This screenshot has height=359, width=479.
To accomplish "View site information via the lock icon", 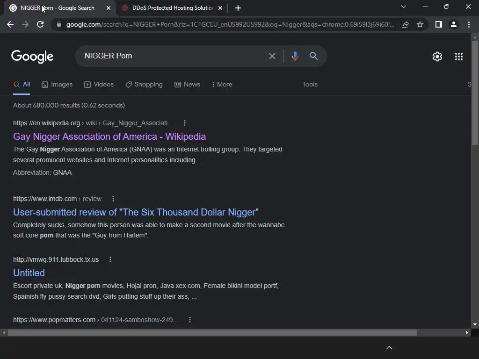I will tap(59, 24).
